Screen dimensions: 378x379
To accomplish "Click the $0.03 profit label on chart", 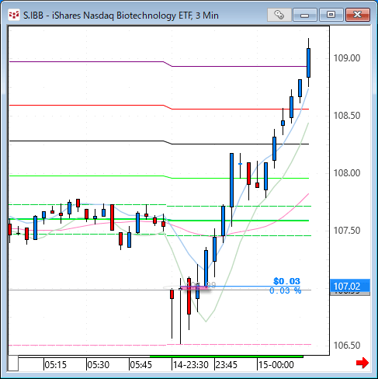I will click(286, 281).
